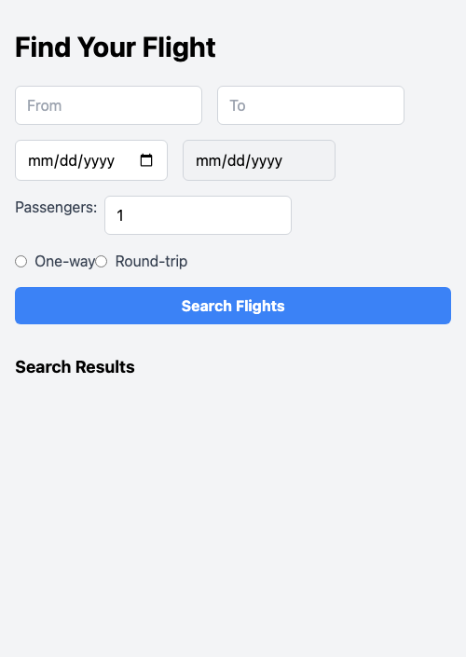Click the Round-trip label text
Screen dimensions: 466x657
(x=151, y=262)
